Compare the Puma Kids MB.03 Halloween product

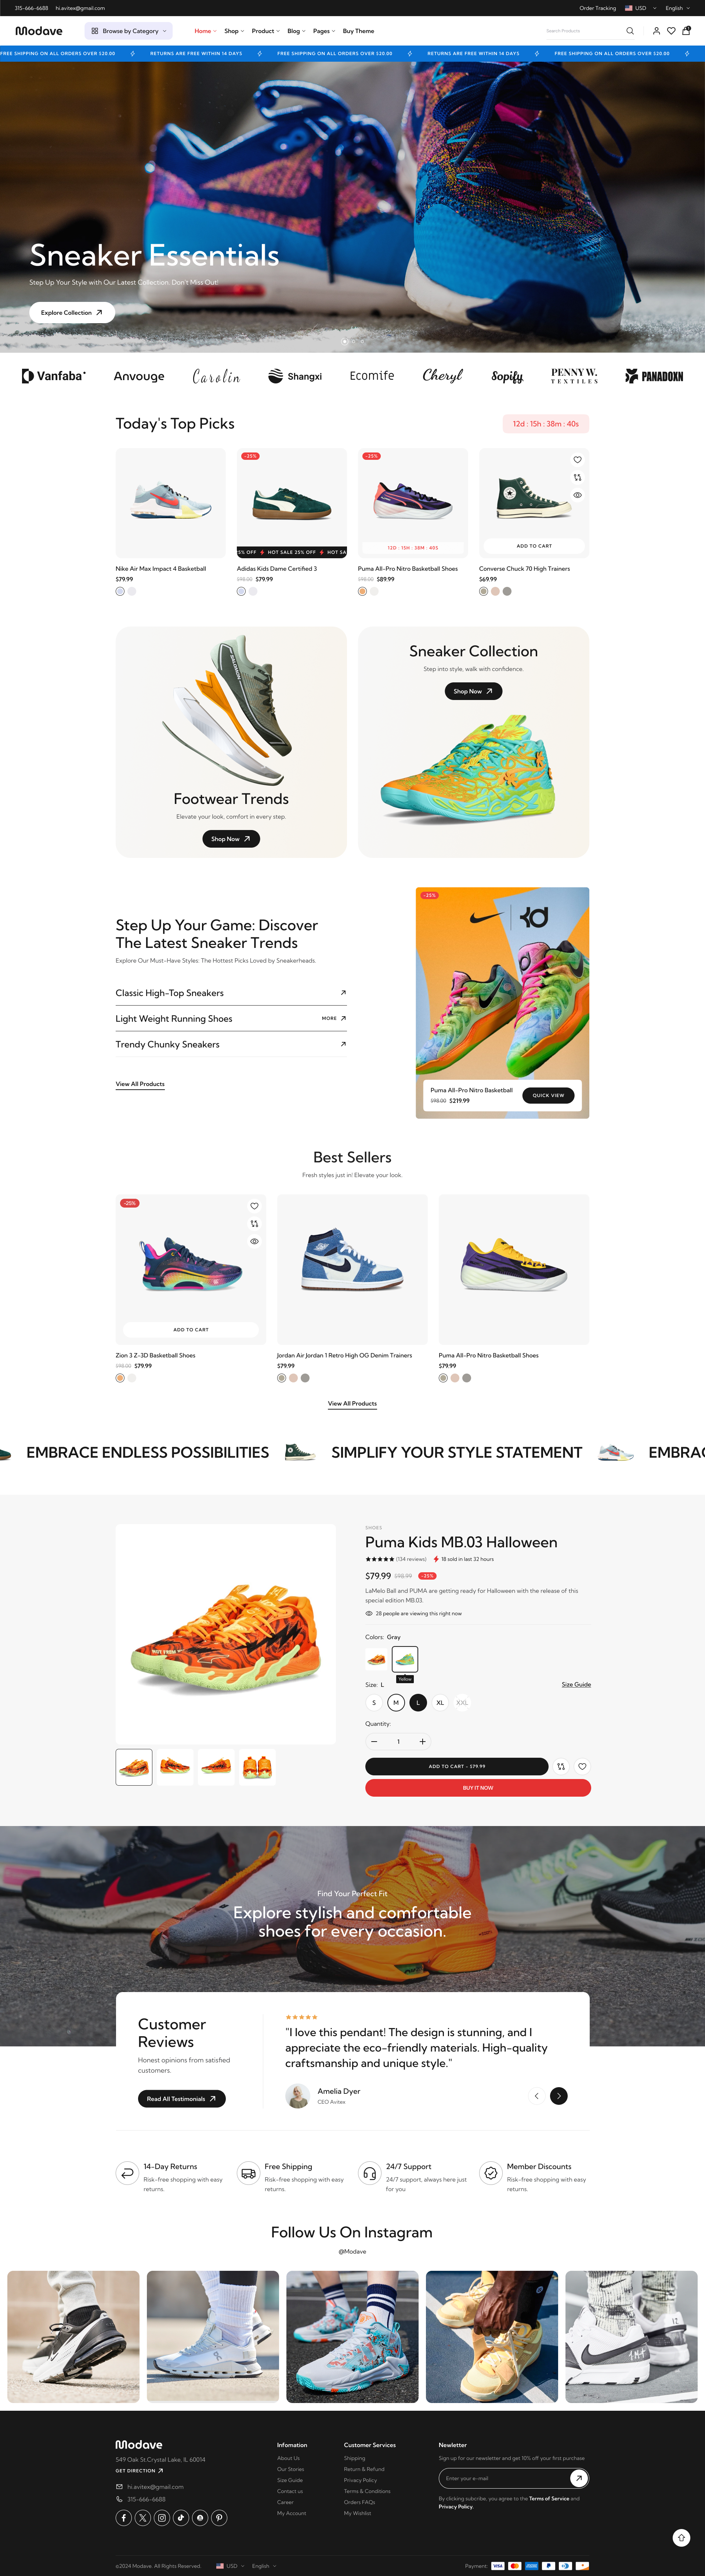pos(561,1767)
